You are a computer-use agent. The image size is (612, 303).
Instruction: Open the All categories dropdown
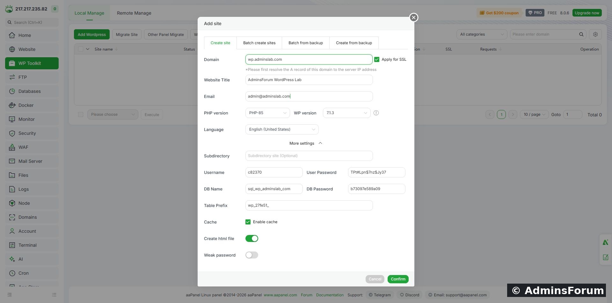(x=482, y=34)
